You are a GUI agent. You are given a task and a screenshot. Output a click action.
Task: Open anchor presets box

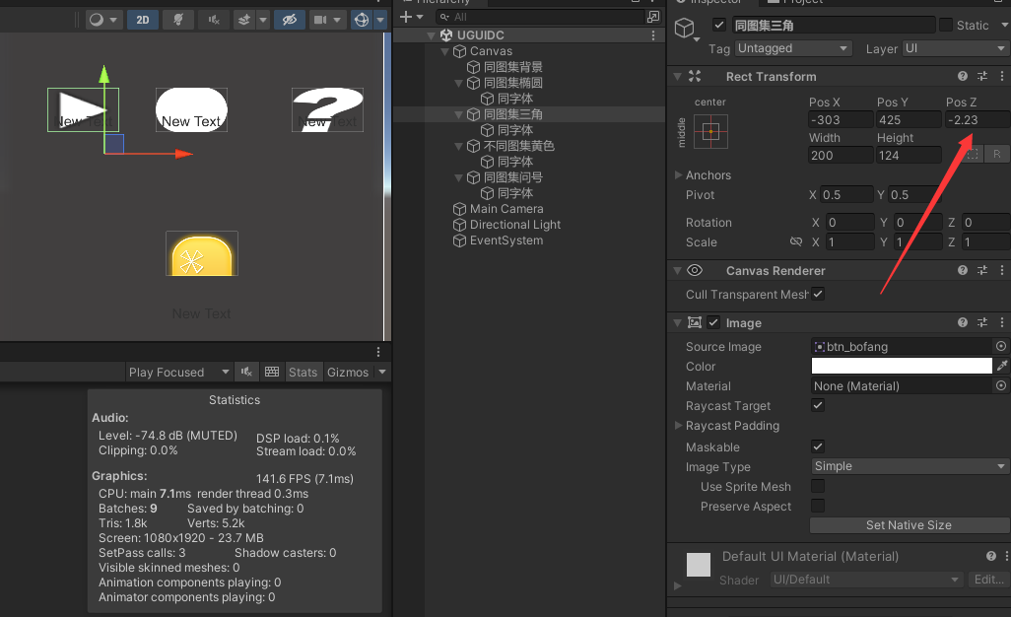pyautogui.click(x=710, y=131)
